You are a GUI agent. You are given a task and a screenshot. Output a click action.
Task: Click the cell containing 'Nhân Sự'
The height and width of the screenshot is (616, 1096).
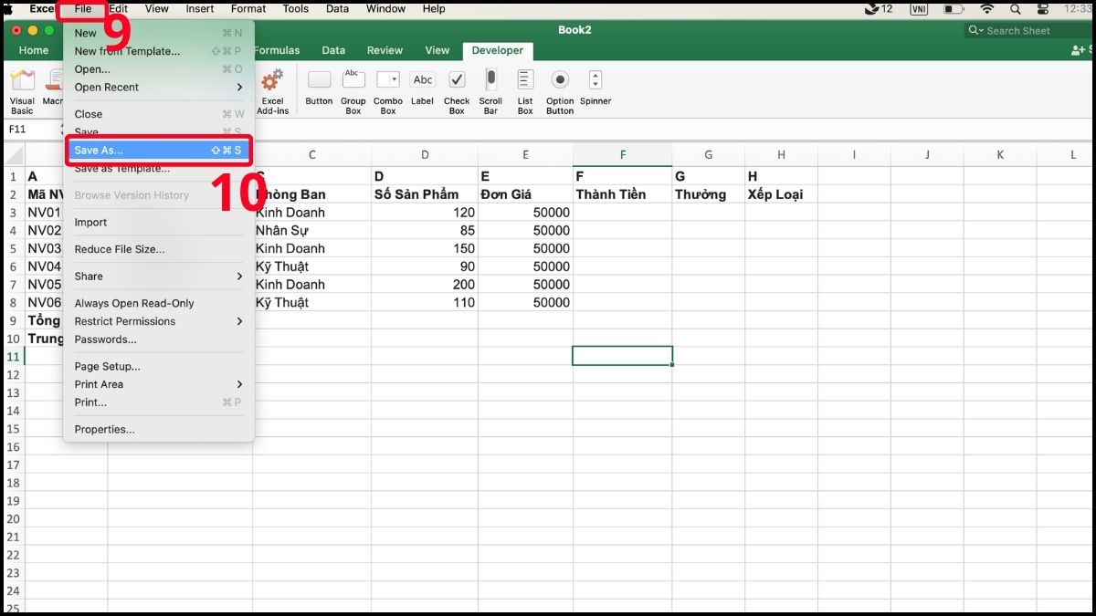pyautogui.click(x=312, y=231)
